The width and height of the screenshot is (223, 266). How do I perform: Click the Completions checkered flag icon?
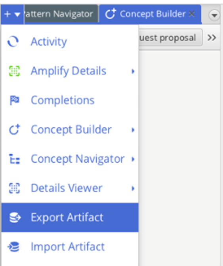[14, 100]
